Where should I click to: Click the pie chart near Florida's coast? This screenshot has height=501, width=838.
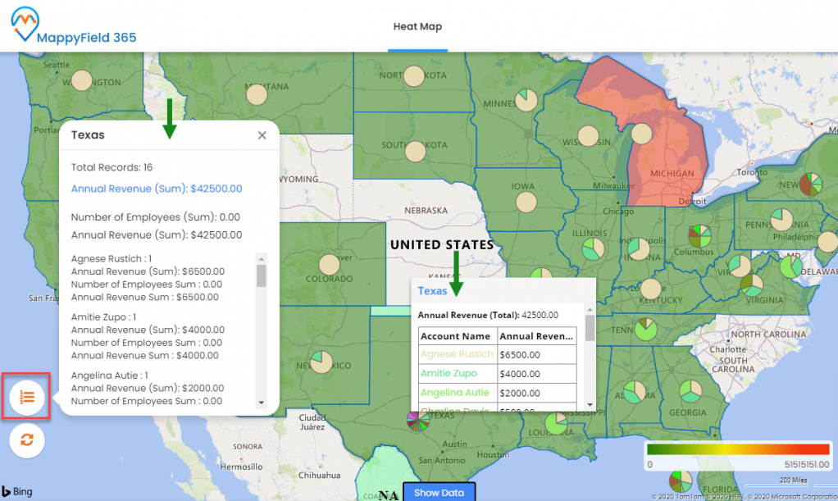point(680,481)
